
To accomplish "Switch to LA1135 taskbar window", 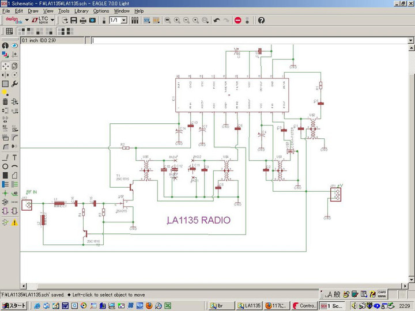I will pos(250,305).
